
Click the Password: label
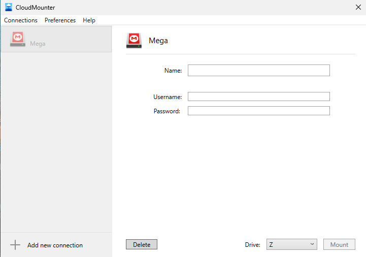tap(167, 111)
